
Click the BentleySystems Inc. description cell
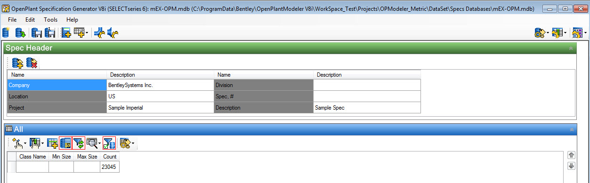click(x=161, y=85)
